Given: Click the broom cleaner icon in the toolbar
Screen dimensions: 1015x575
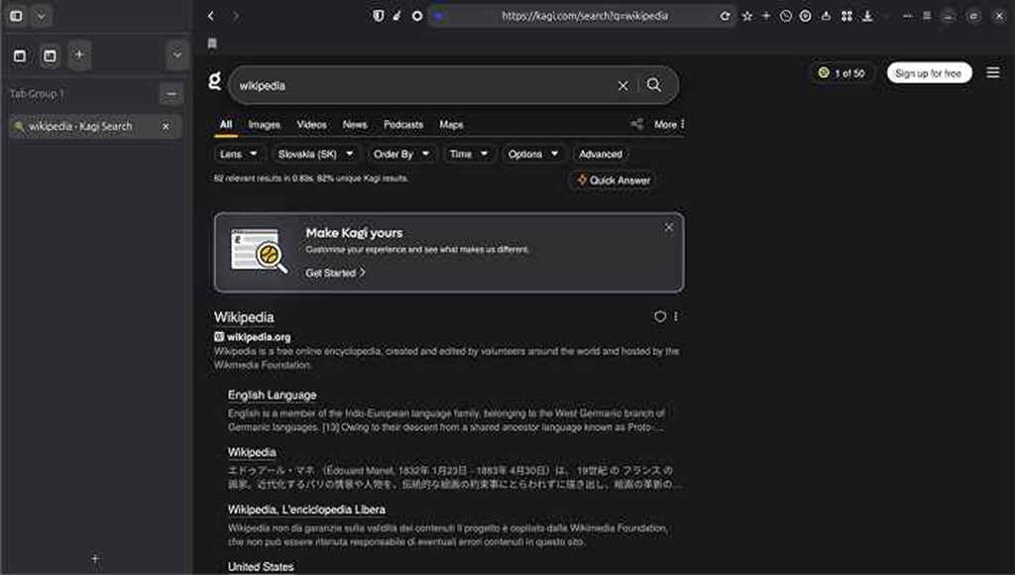Looking at the screenshot, I should click(x=396, y=16).
